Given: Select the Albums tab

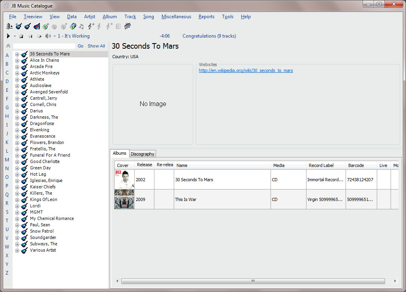Looking at the screenshot, I should pyautogui.click(x=119, y=153).
